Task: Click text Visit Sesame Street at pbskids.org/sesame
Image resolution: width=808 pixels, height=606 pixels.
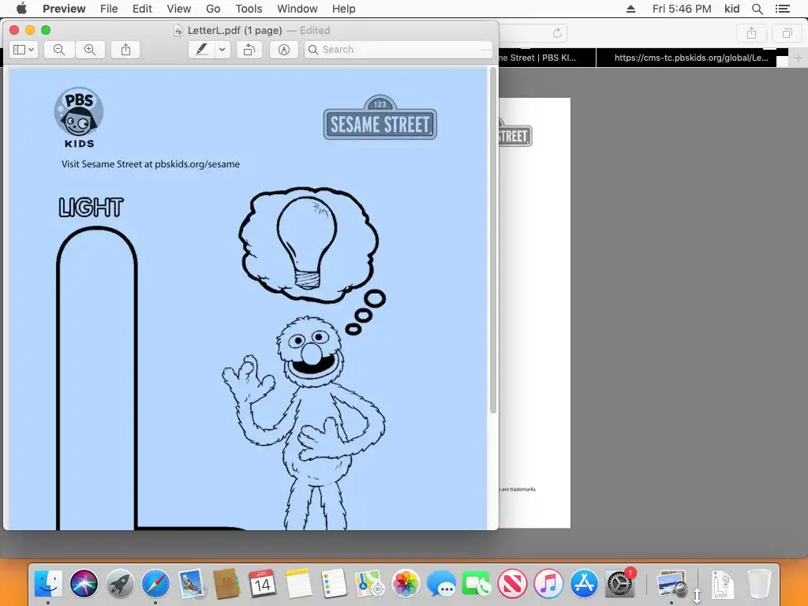Action: coord(151,164)
